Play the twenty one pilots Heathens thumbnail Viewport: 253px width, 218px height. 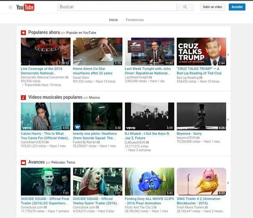tap(98, 117)
